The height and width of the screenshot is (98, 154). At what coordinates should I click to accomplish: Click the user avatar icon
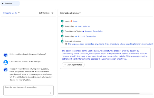coord(6,62)
